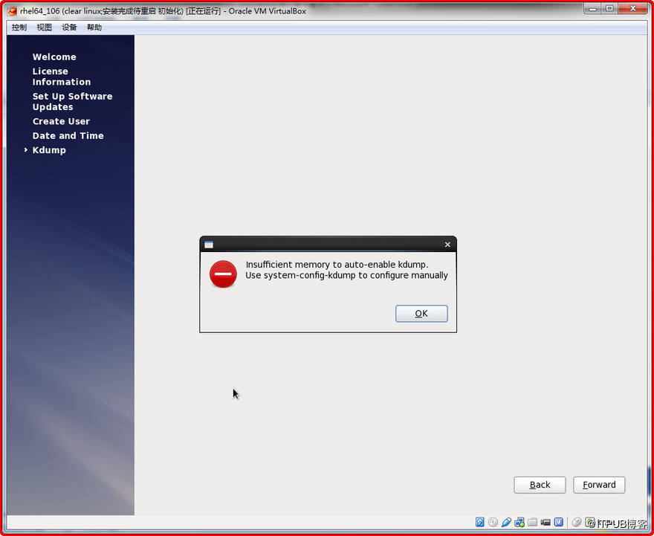Select Create User in the sidebar
The image size is (654, 536).
[61, 121]
